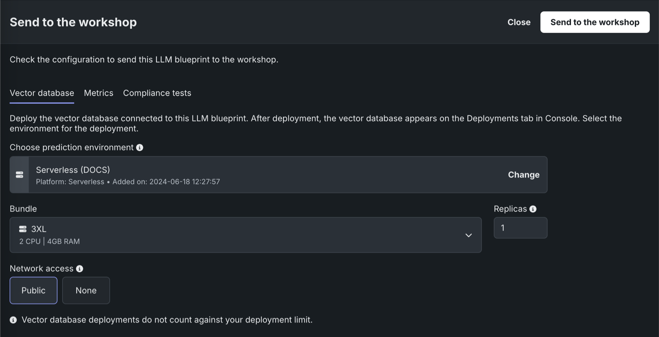Open the Metrics tab
Viewport: 659px width, 337px height.
99,93
